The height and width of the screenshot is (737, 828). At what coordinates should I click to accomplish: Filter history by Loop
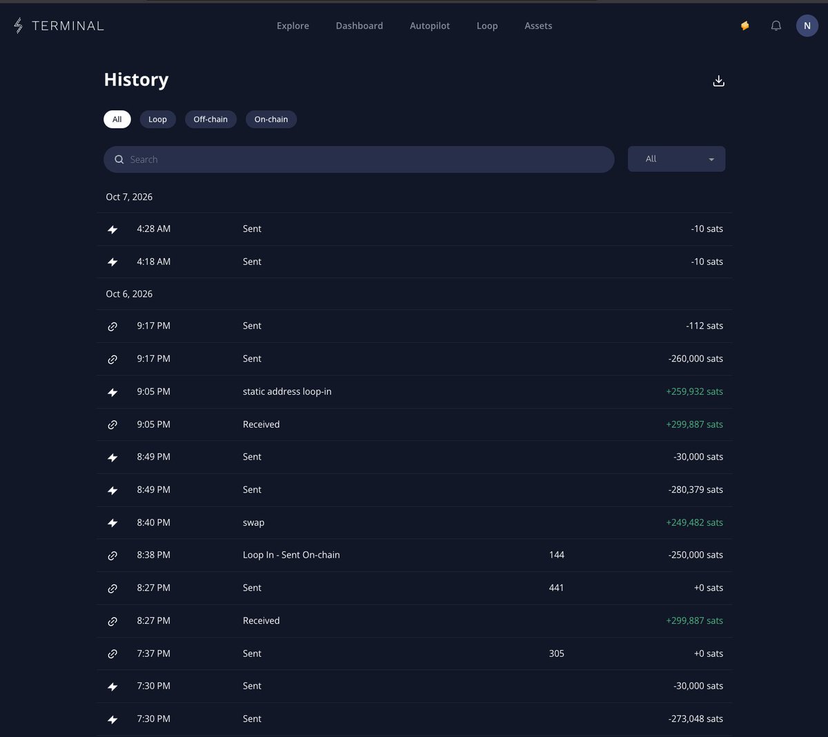tap(158, 119)
